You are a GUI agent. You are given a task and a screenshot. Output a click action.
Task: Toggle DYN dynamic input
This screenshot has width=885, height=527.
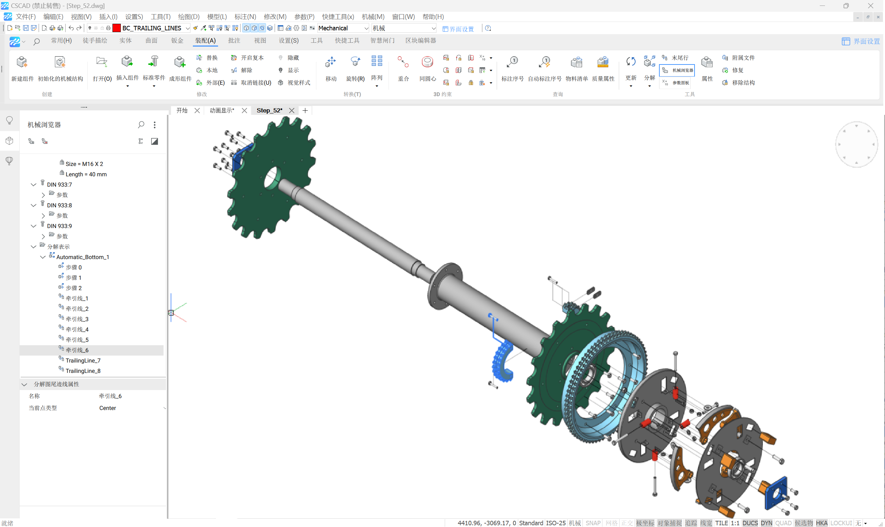tap(766, 523)
